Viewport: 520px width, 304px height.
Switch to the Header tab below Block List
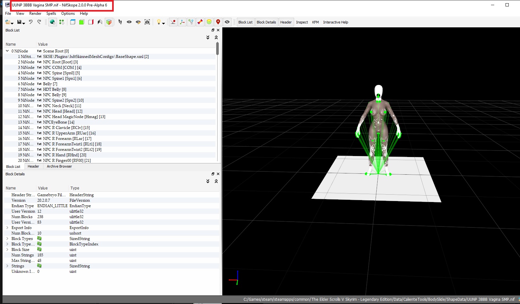(33, 166)
